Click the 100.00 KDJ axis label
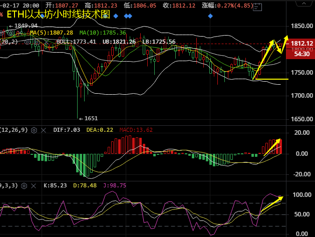315x237 pixels. point(302,195)
